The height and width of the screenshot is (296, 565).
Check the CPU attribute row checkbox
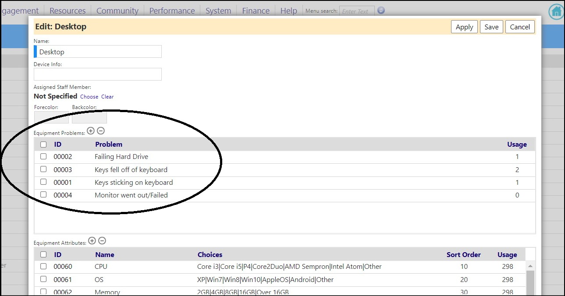tap(43, 266)
